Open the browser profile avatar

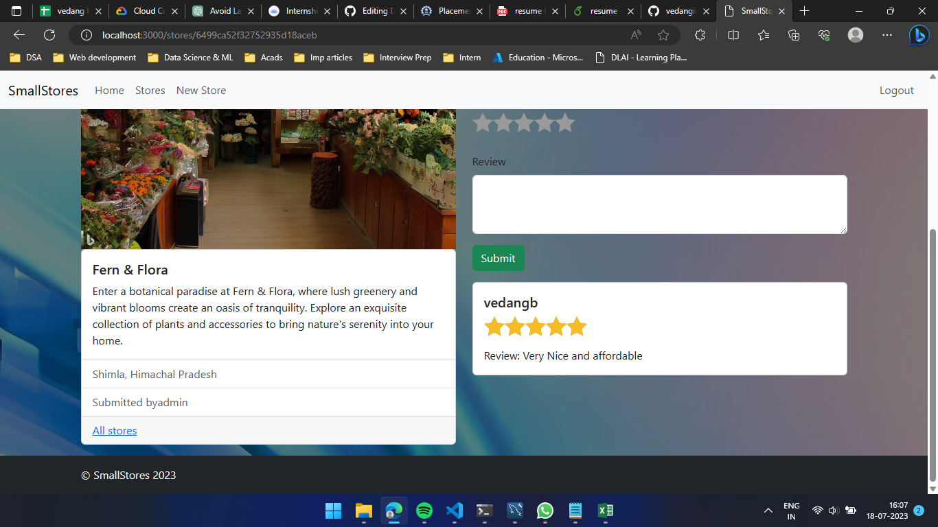(856, 34)
